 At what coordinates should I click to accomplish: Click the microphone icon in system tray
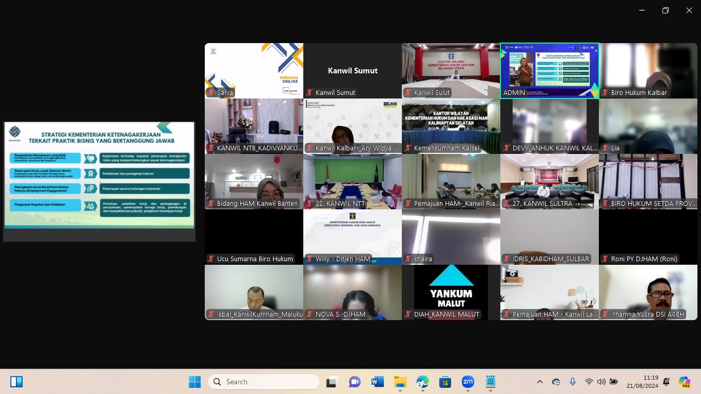click(x=573, y=382)
